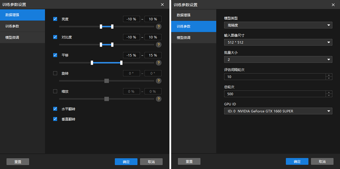Open the help icon for 对比度 slider
The image size is (340, 169).
point(159,45)
